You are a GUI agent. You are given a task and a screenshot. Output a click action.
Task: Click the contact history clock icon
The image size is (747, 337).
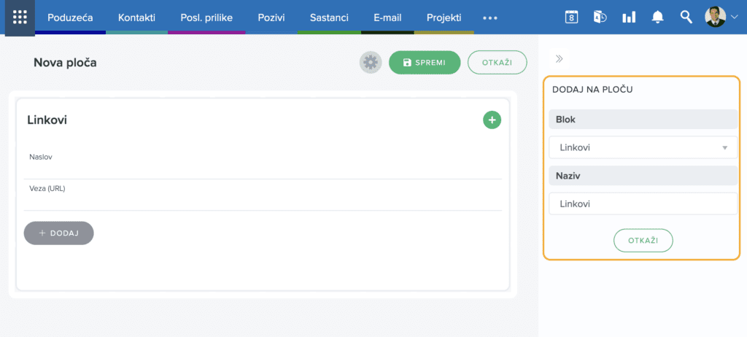pyautogui.click(x=600, y=17)
